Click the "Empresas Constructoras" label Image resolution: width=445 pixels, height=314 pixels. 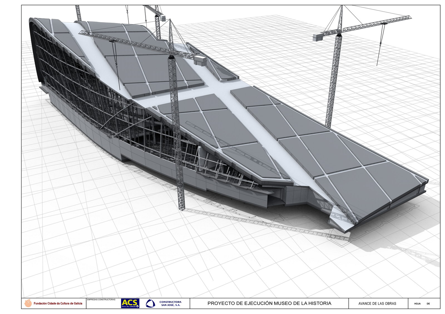(x=101, y=300)
